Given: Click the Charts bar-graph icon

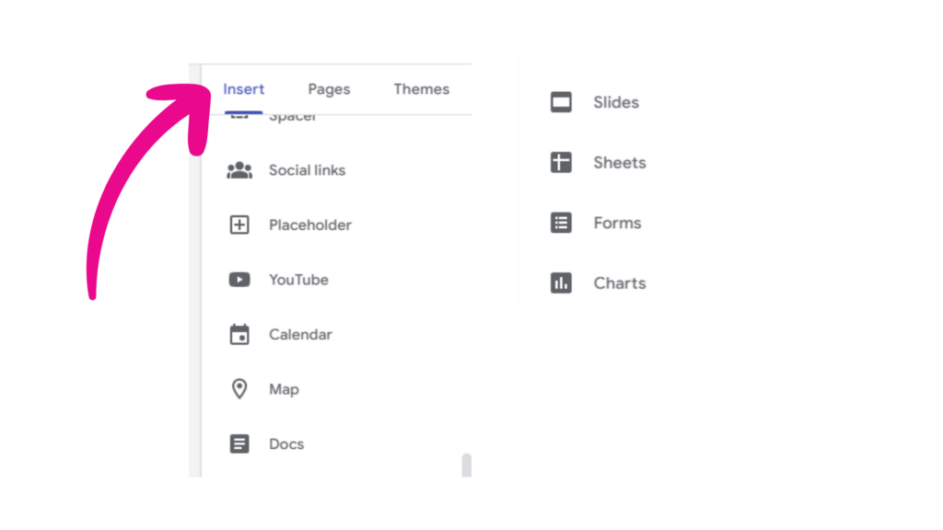Looking at the screenshot, I should pos(561,282).
